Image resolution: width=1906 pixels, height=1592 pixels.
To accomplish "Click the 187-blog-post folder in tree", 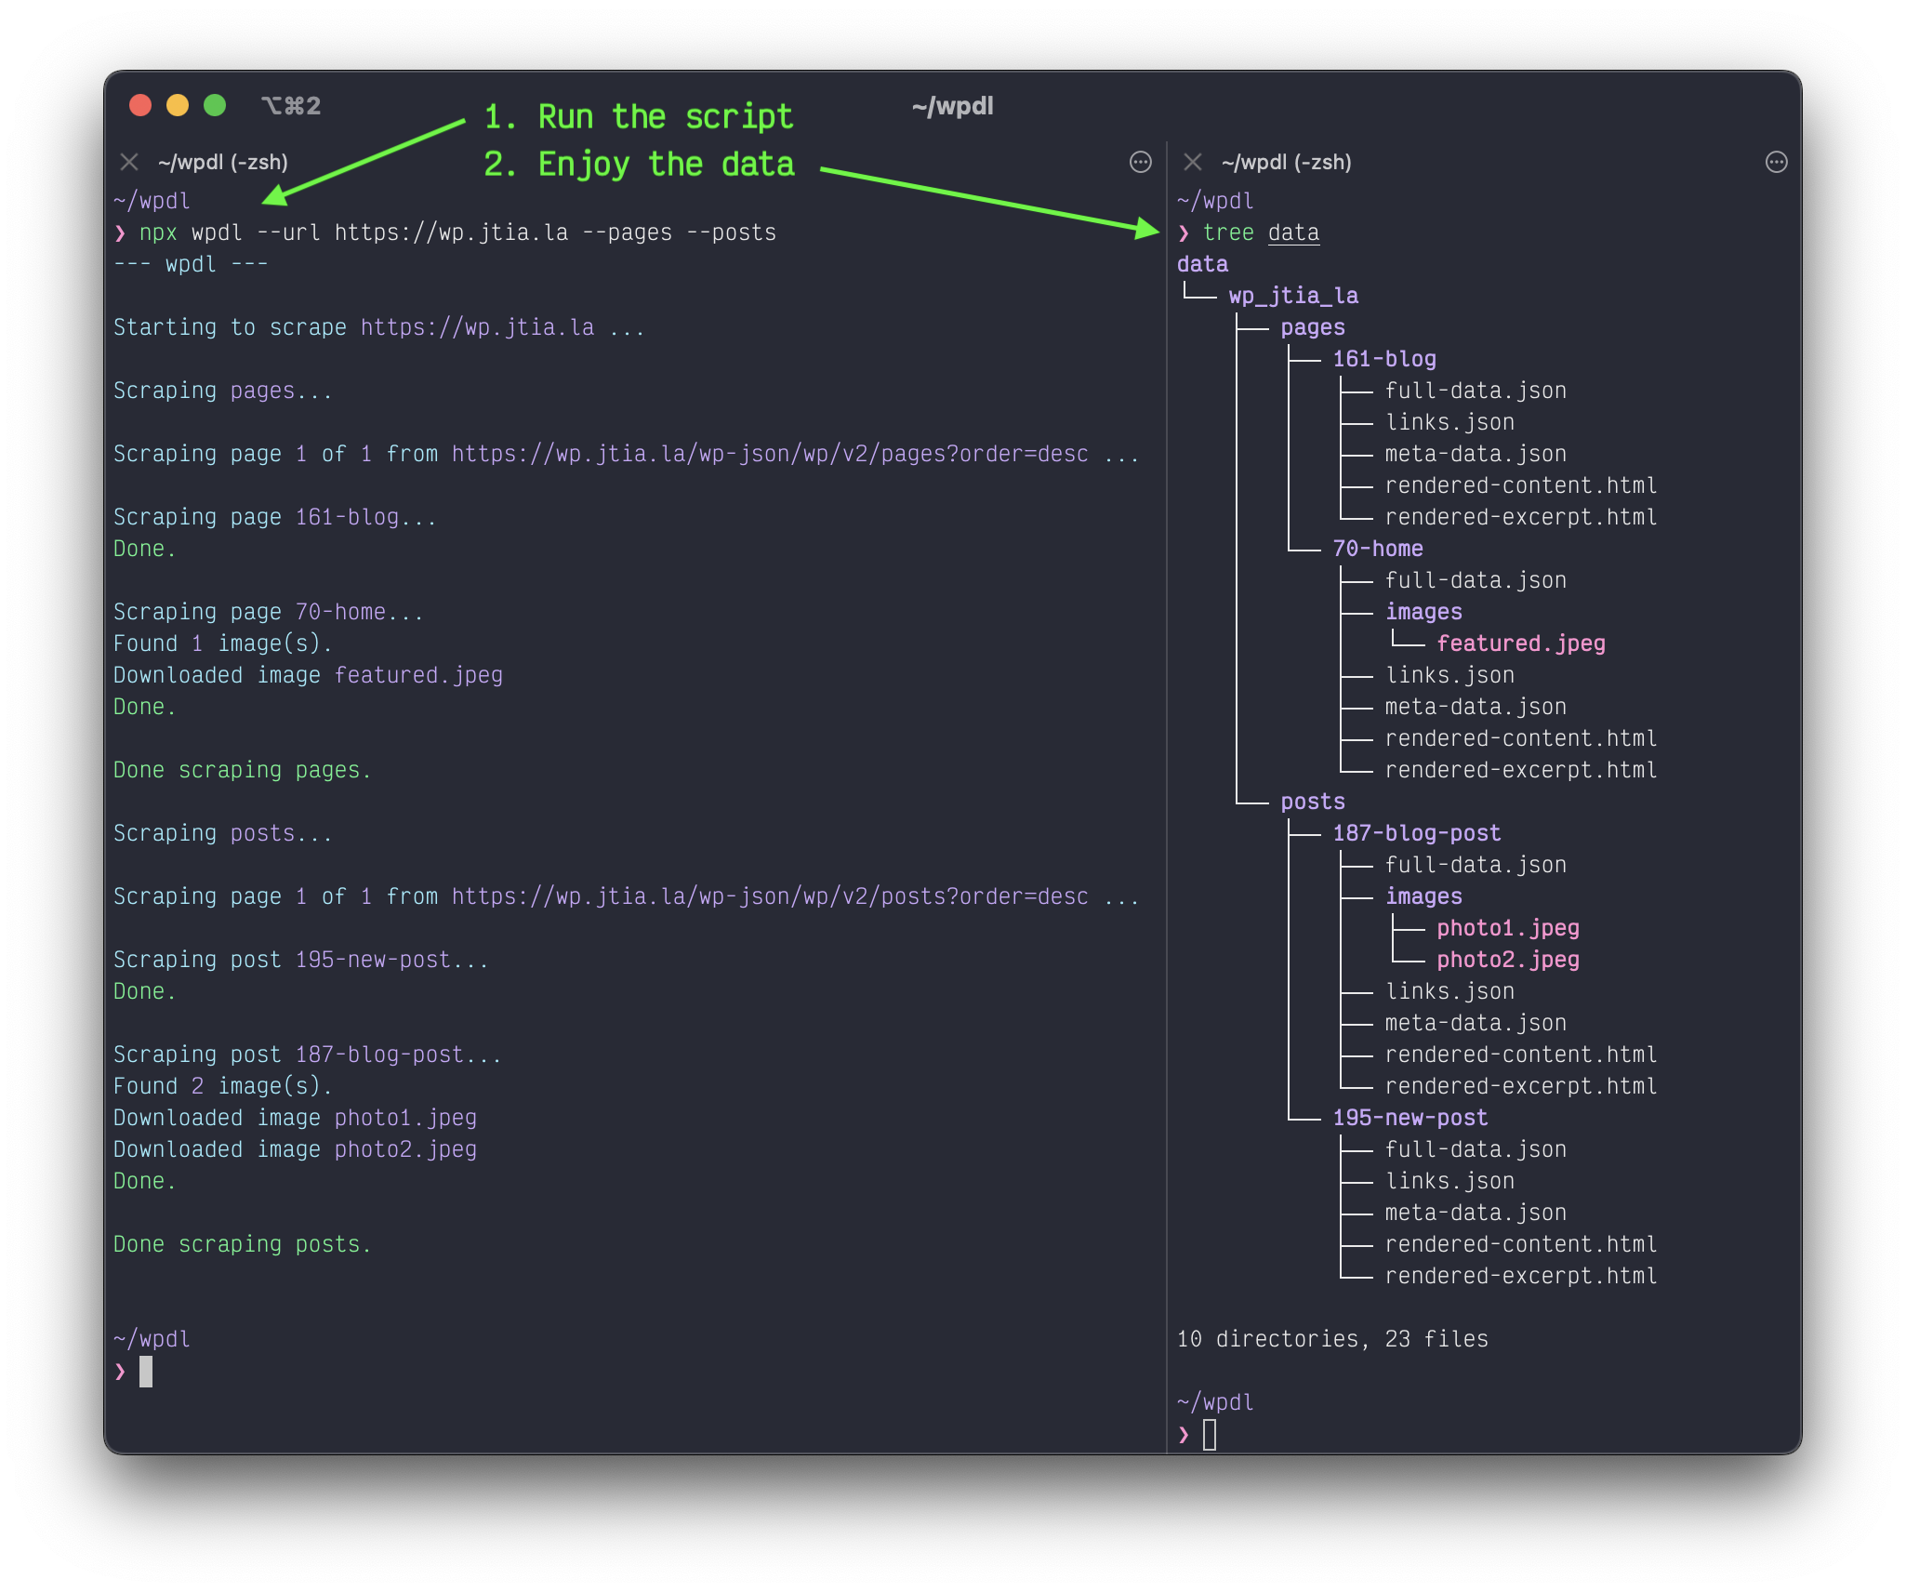I will [x=1416, y=833].
